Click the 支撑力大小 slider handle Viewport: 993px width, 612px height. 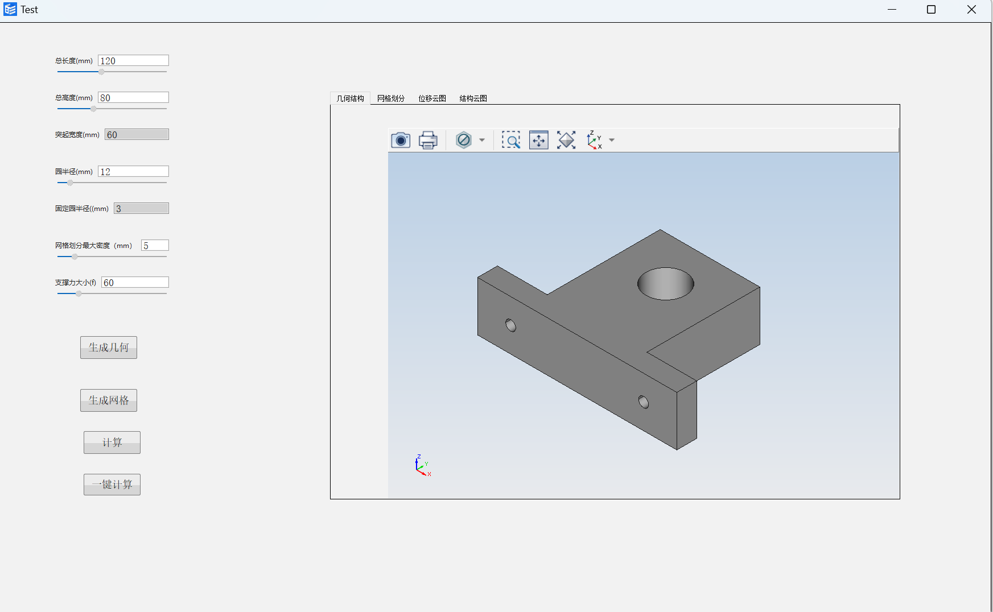pyautogui.click(x=79, y=293)
